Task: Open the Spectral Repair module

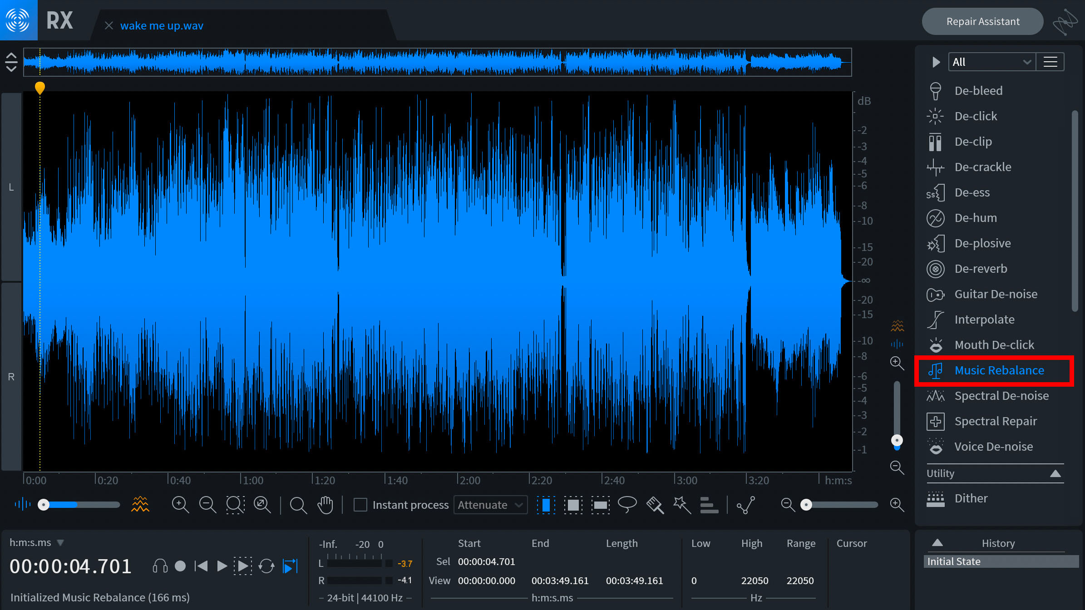Action: [994, 421]
